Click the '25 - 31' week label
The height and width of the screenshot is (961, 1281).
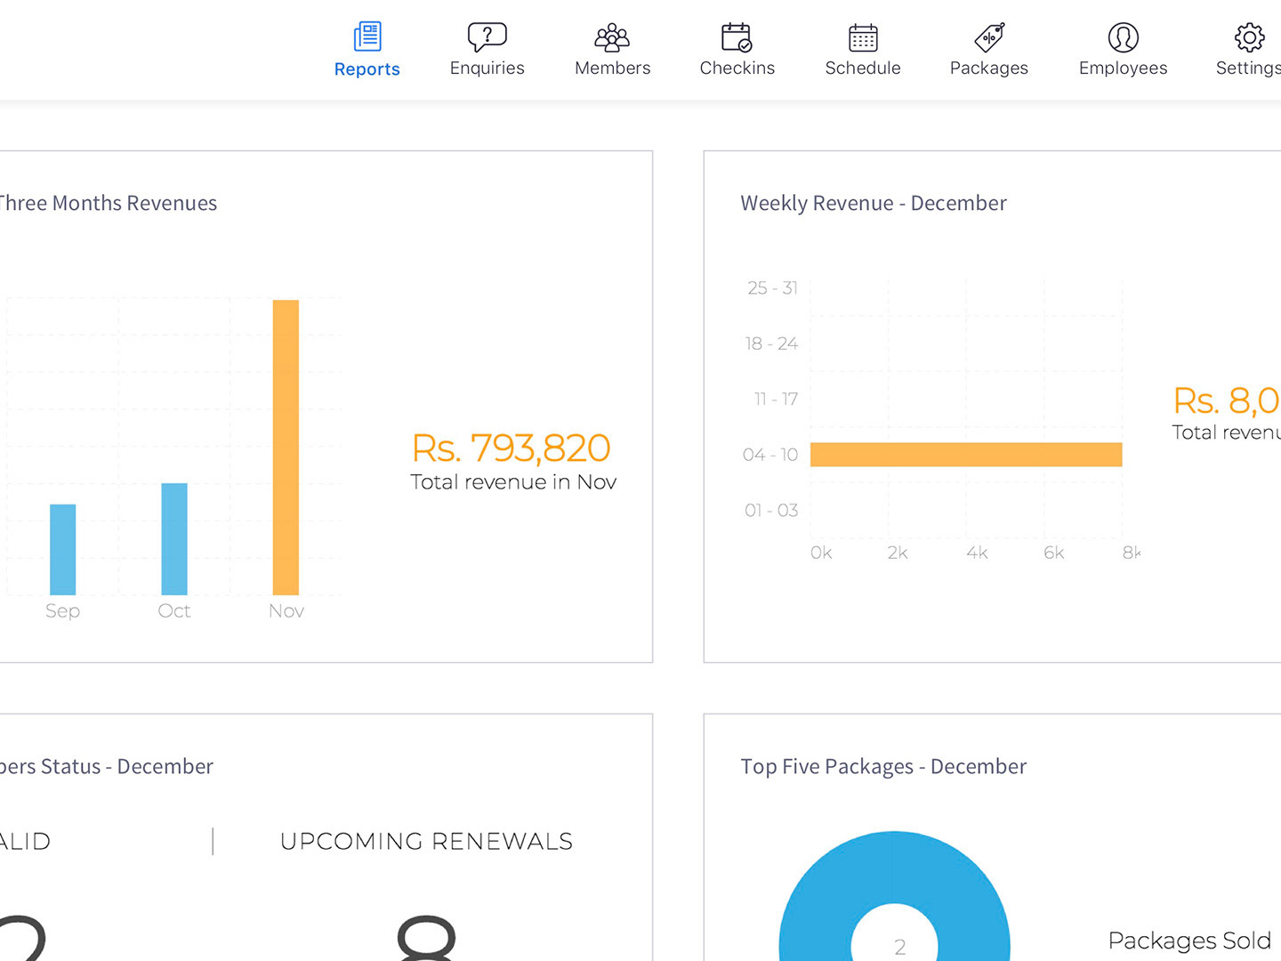(772, 287)
